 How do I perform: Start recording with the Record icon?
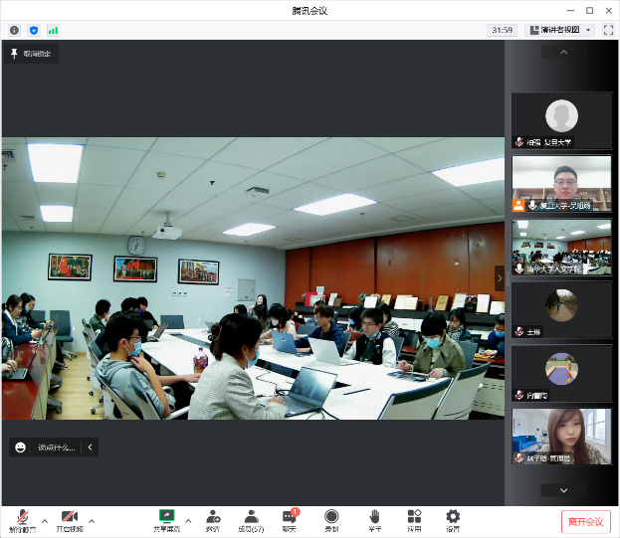331,520
